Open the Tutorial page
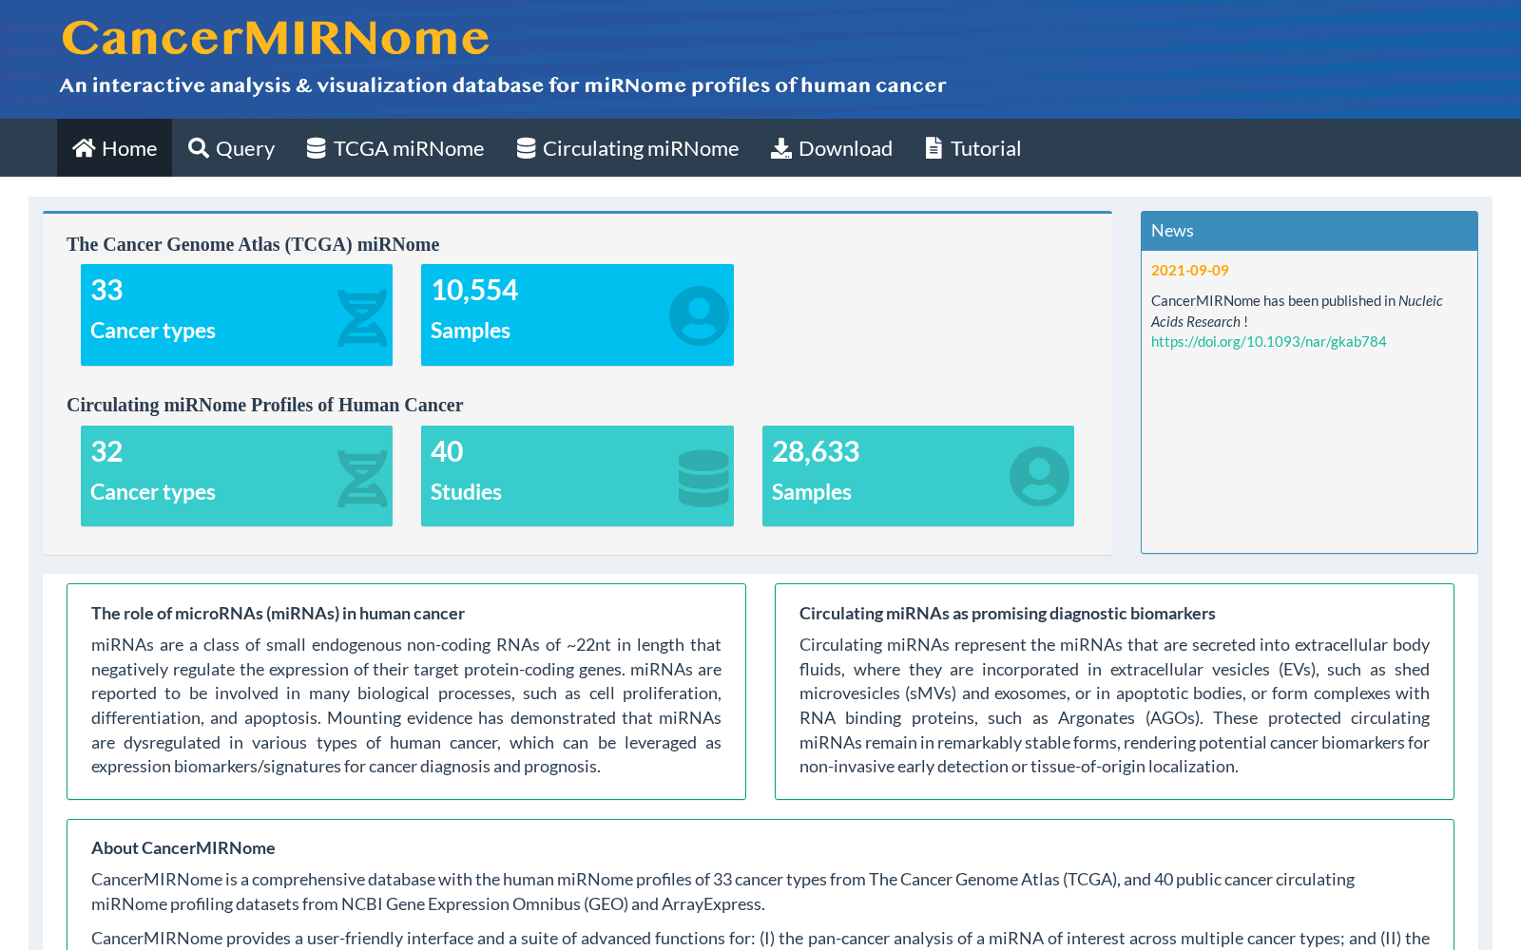Image resolution: width=1521 pixels, height=950 pixels. [973, 148]
